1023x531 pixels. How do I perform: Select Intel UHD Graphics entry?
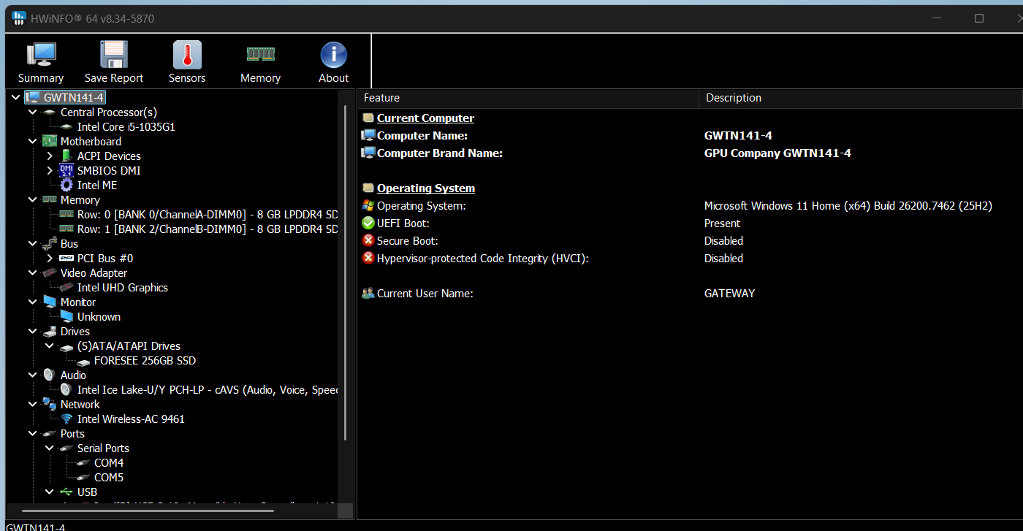pos(122,287)
